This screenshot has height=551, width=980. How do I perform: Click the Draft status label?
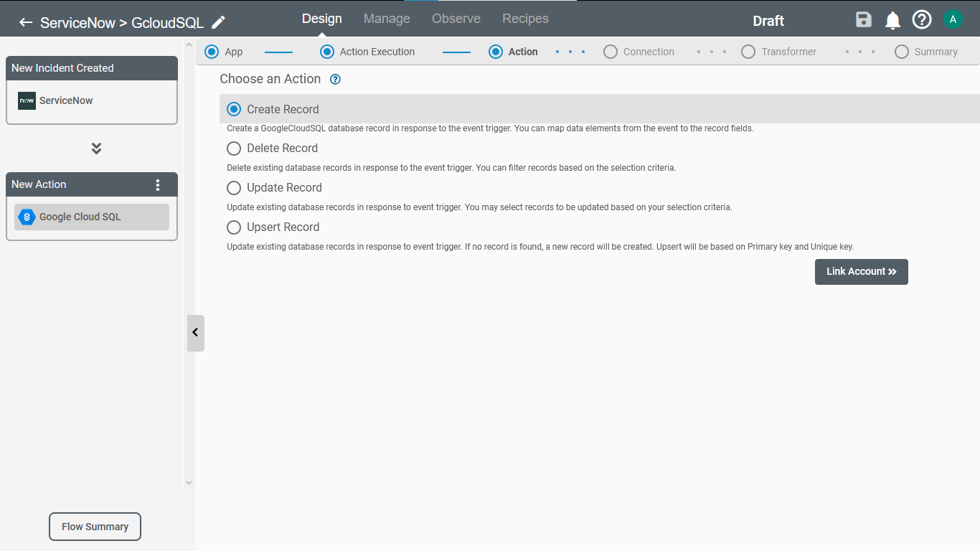pyautogui.click(x=768, y=21)
